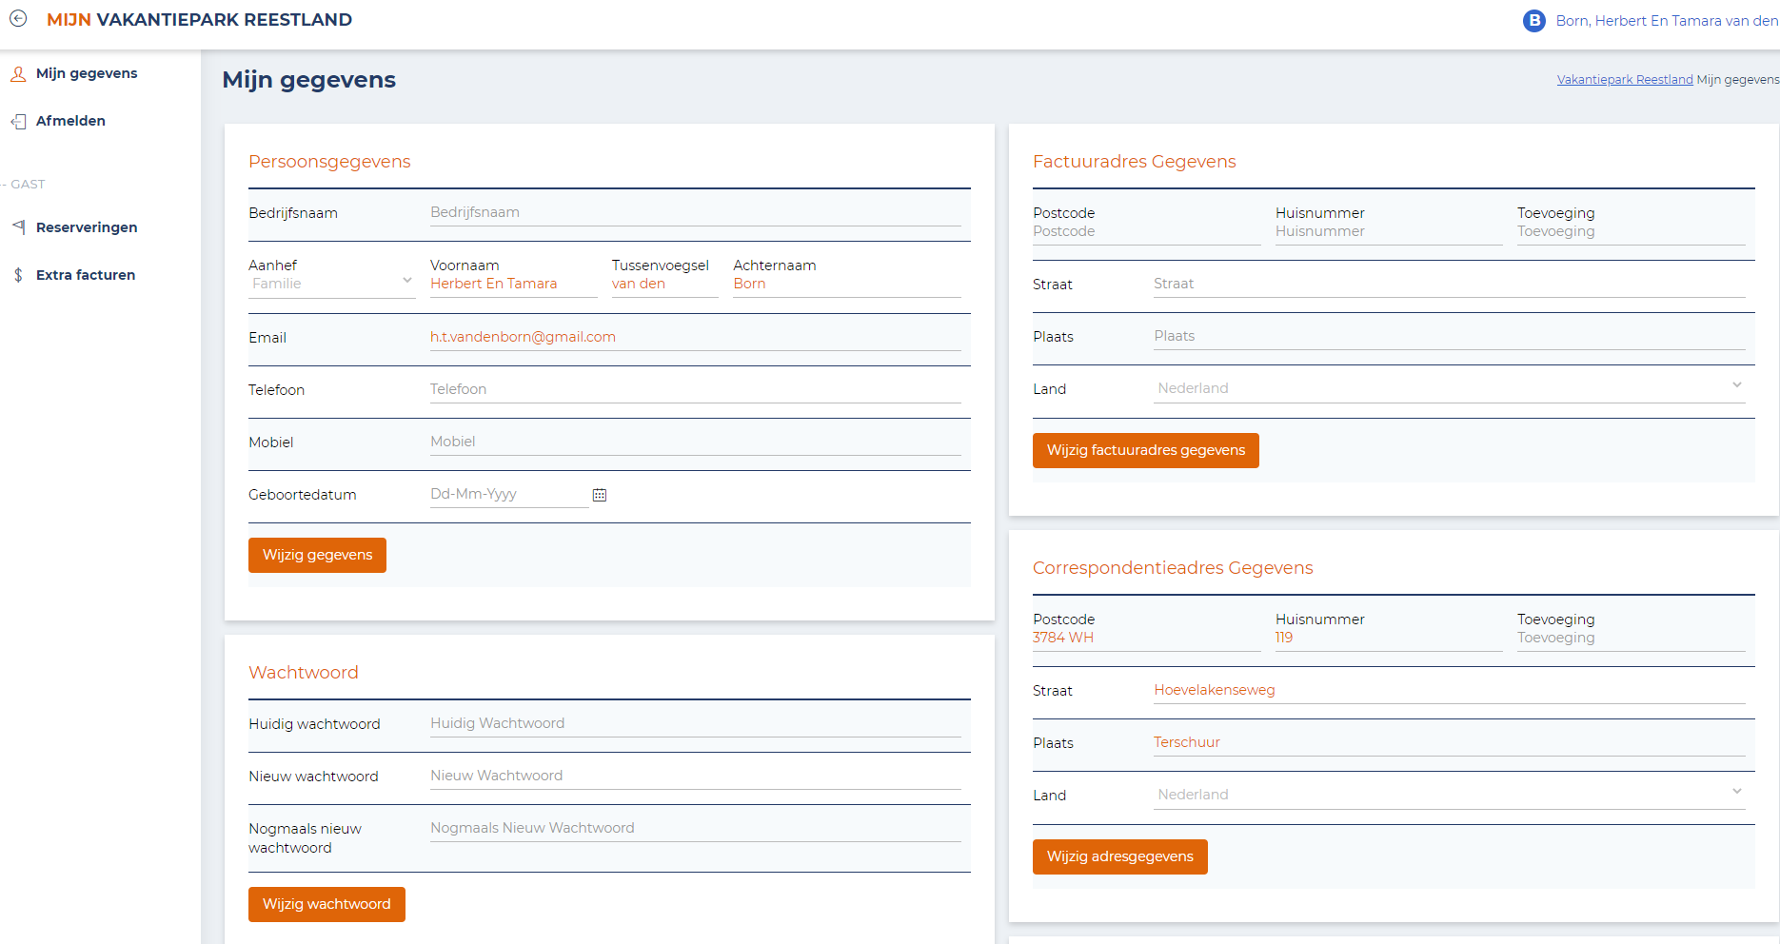Screen dimensions: 1780x944
Task: Focus the Tussenvoegsel field with van den
Action: tap(664, 285)
